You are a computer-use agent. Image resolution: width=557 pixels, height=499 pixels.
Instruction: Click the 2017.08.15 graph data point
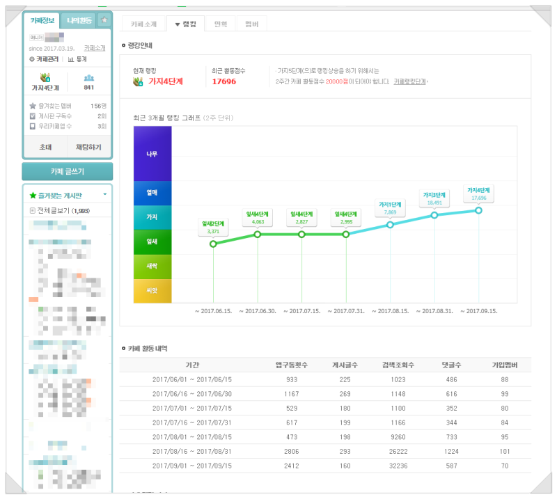(x=390, y=225)
